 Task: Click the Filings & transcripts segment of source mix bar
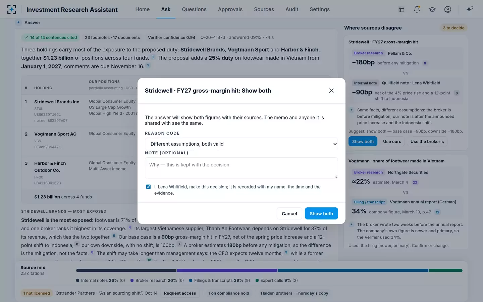click(x=353, y=270)
